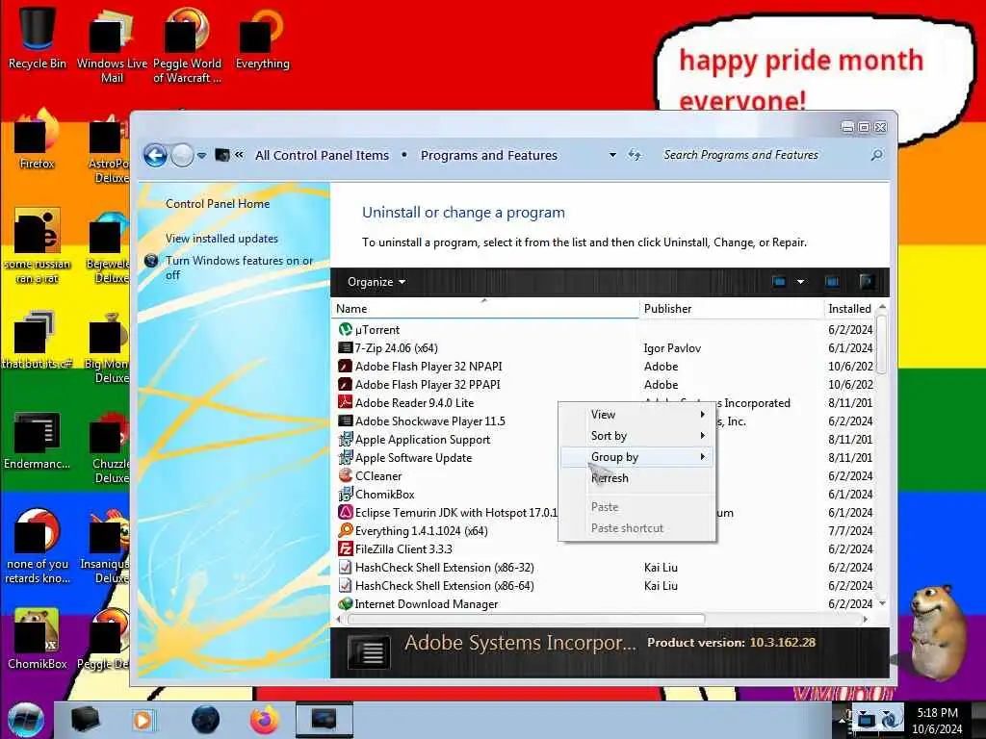Open View installed updates link
This screenshot has height=739, width=986.
coord(221,239)
